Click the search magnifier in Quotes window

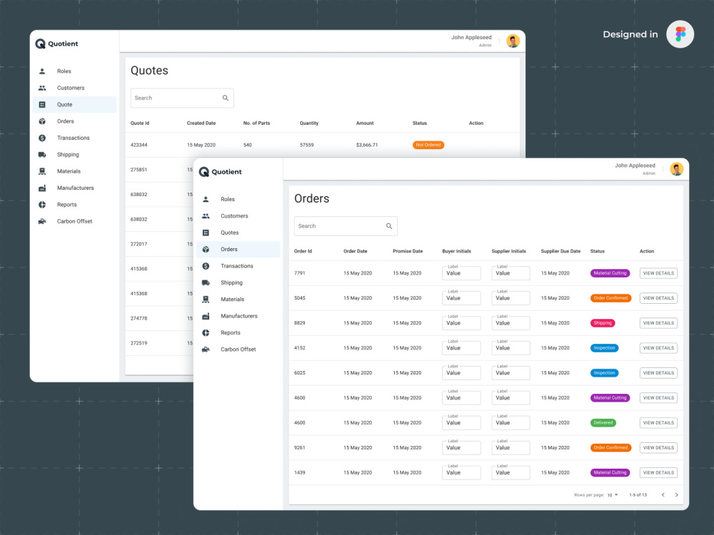click(226, 98)
